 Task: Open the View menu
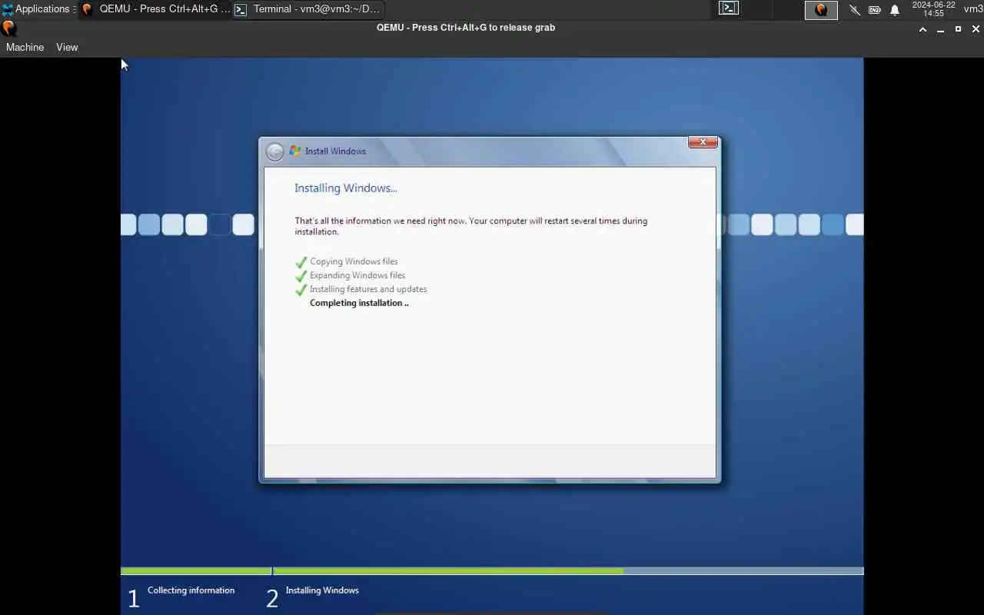click(x=67, y=47)
